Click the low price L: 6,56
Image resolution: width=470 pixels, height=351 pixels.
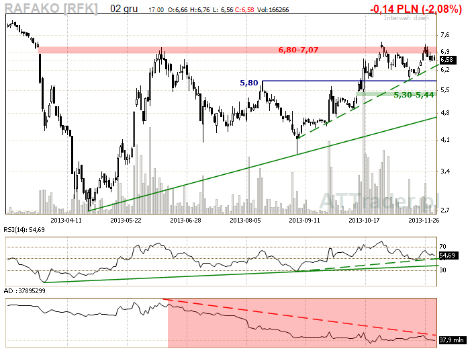(223, 10)
